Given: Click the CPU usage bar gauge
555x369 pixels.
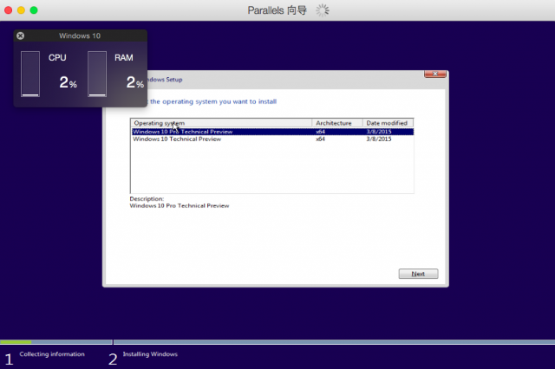Looking at the screenshot, I should click(30, 74).
